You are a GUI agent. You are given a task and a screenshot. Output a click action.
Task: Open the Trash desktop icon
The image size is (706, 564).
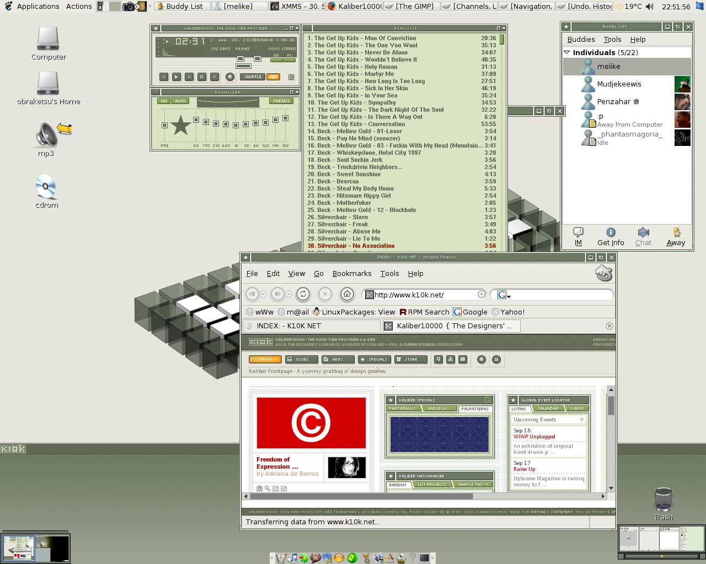(x=663, y=503)
